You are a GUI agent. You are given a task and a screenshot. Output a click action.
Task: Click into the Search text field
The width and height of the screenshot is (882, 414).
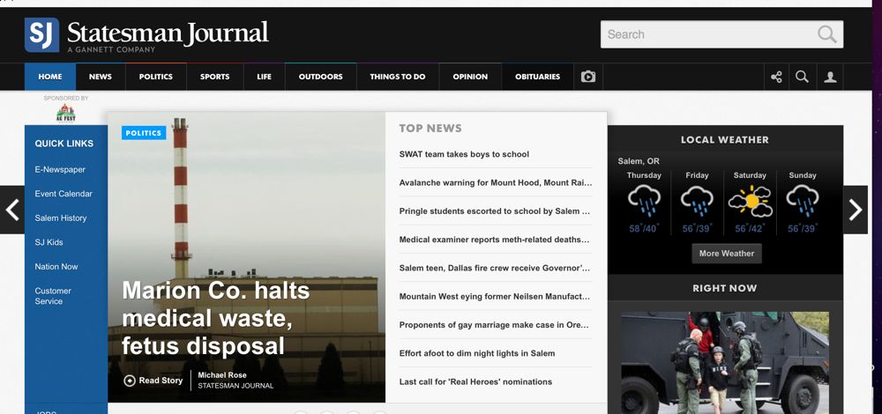pos(706,34)
